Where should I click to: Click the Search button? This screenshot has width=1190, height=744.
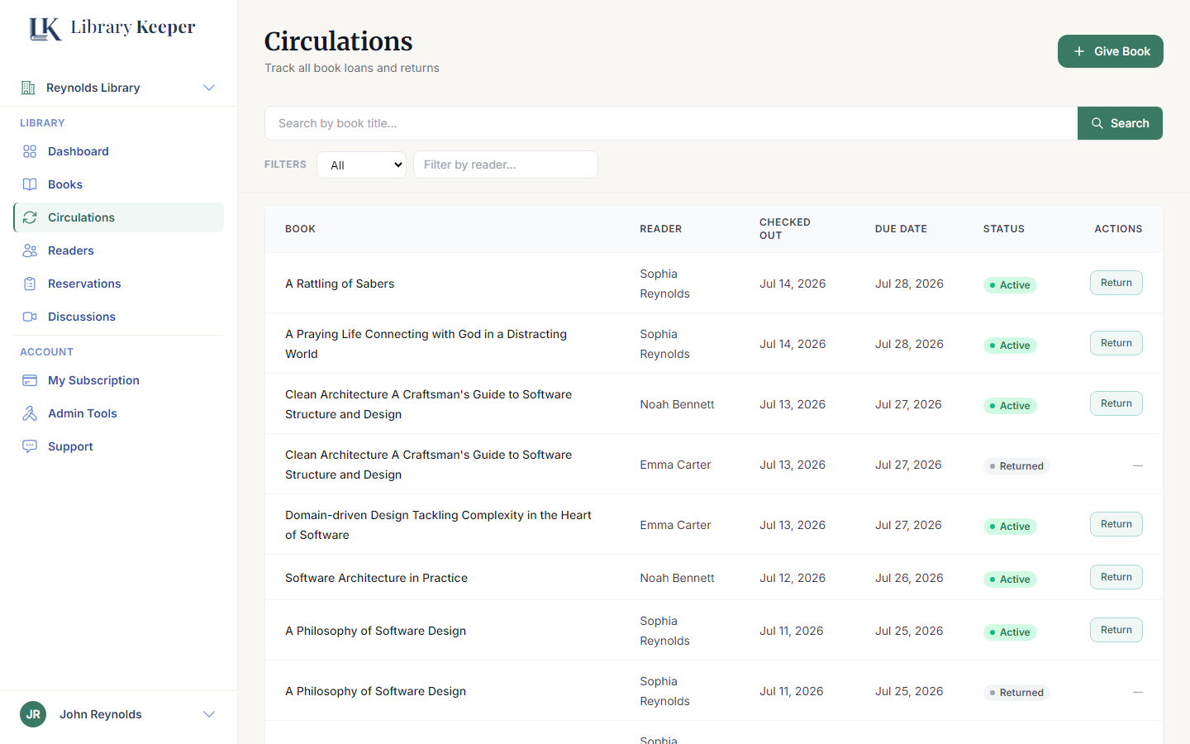pos(1120,123)
